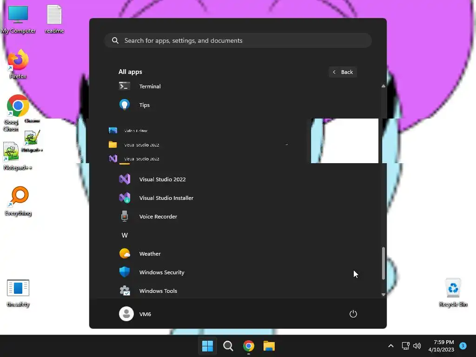Select the readme file on the desktop
This screenshot has width=476, height=357.
click(54, 20)
